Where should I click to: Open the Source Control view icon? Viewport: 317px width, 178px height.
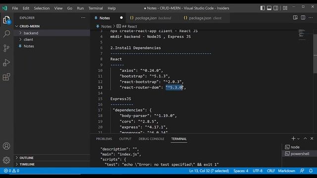pyautogui.click(x=6, y=48)
